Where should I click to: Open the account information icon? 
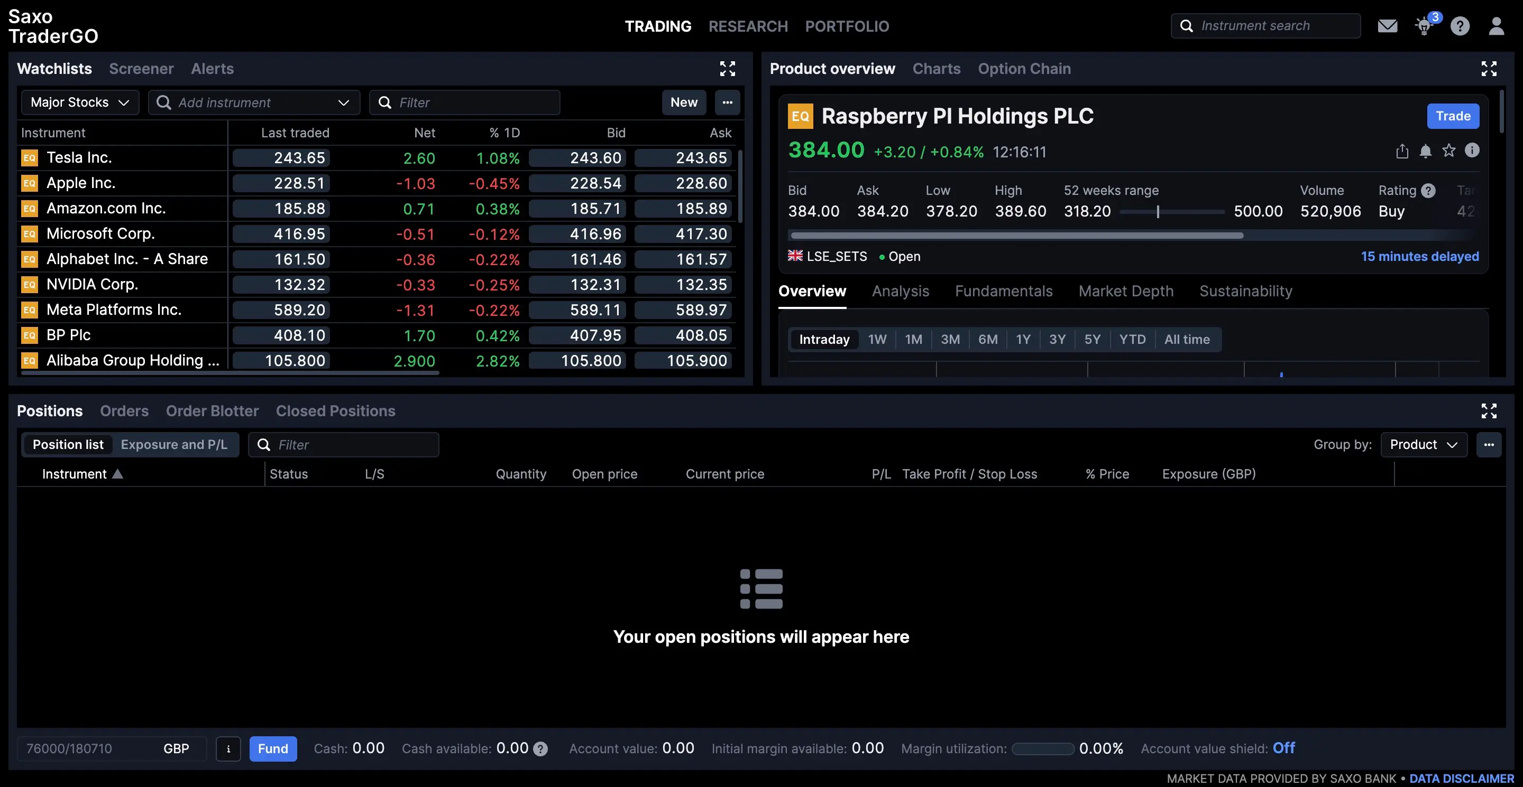coord(228,748)
